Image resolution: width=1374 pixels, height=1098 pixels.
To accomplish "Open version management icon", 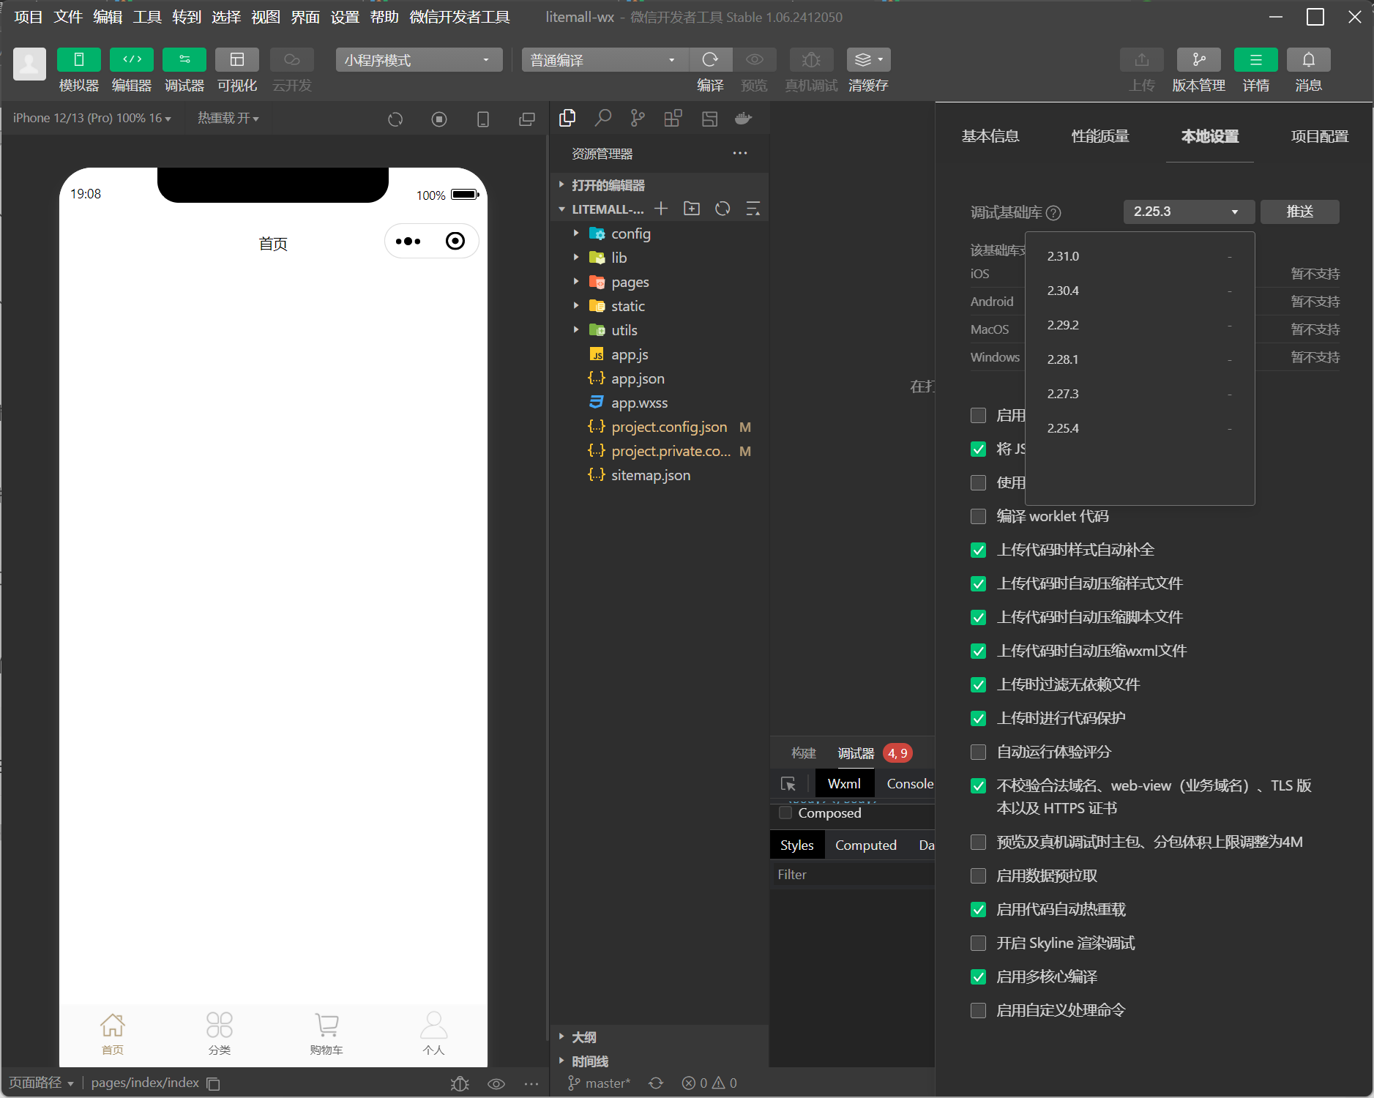I will pos(1199,59).
